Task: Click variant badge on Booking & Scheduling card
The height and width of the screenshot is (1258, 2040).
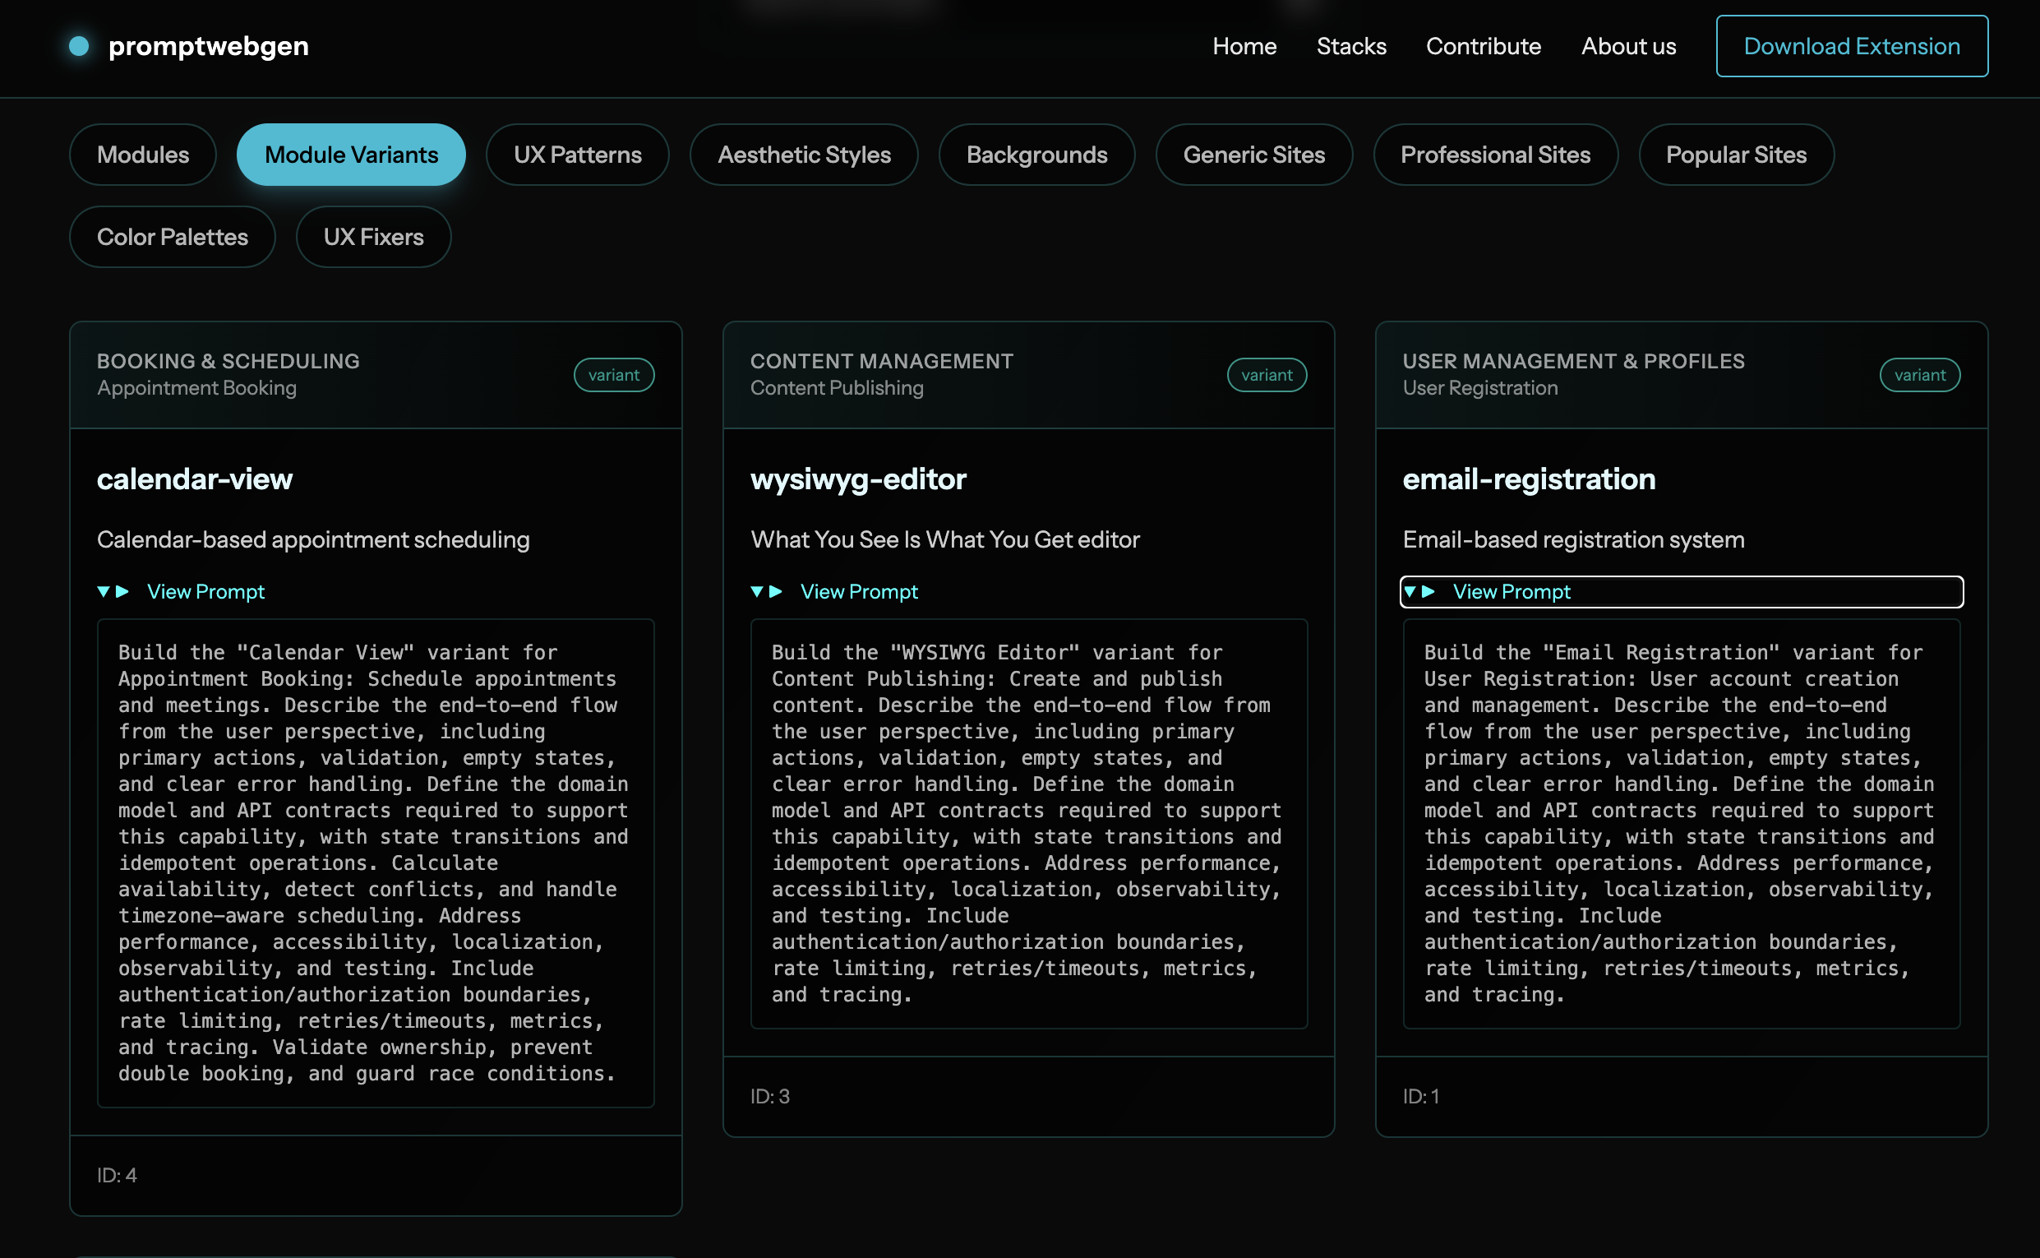Action: pos(614,375)
